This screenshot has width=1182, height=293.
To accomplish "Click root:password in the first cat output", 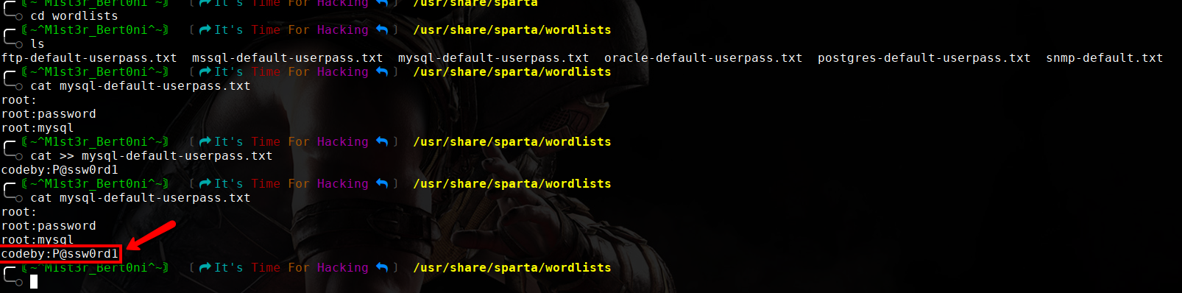I will click(x=49, y=114).
